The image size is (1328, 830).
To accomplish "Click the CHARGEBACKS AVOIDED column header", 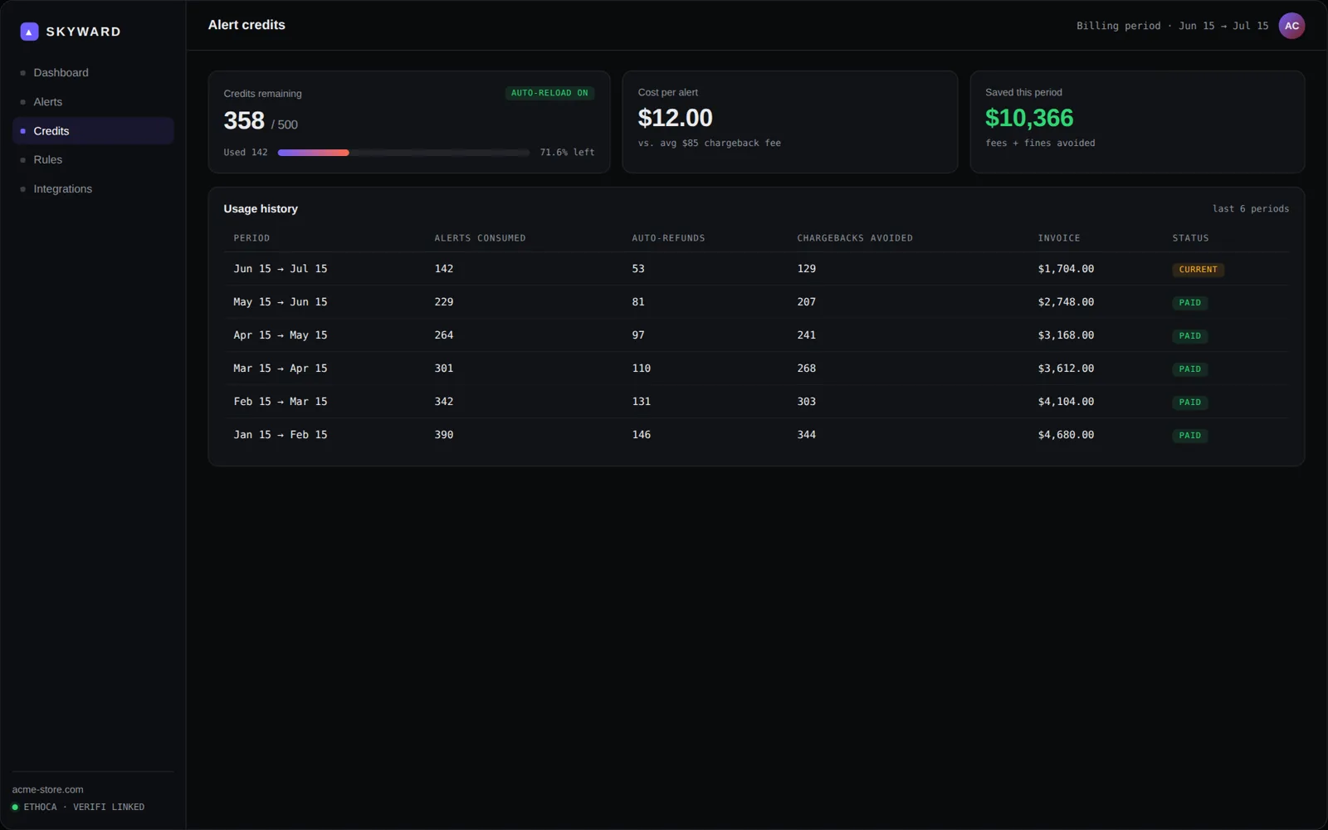I will [855, 238].
